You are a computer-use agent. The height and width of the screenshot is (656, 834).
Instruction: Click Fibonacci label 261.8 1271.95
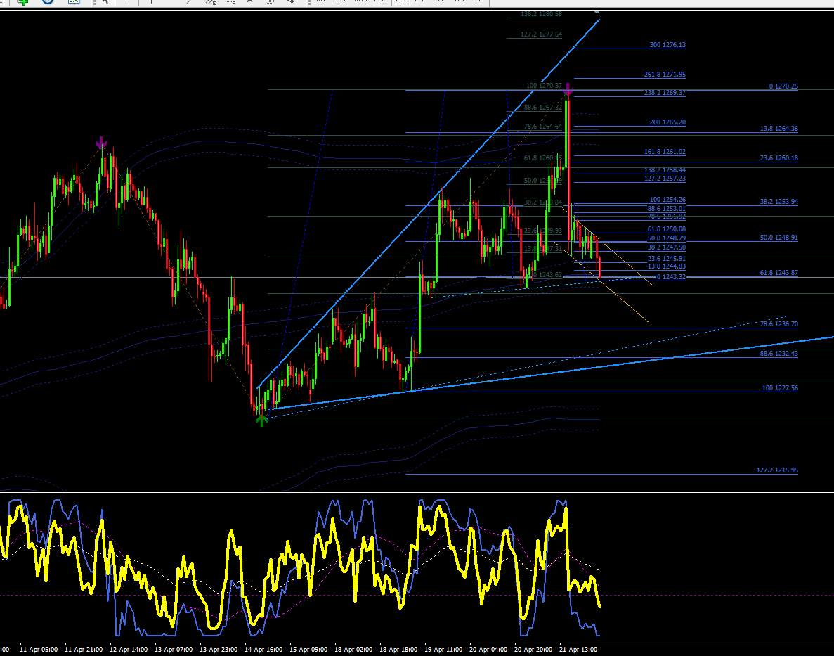click(665, 75)
